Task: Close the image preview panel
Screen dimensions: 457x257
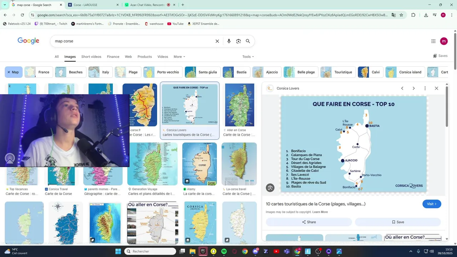Action: pos(436,88)
